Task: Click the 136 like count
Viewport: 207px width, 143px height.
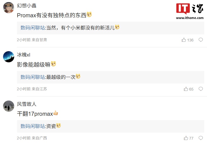Action: [190, 40]
